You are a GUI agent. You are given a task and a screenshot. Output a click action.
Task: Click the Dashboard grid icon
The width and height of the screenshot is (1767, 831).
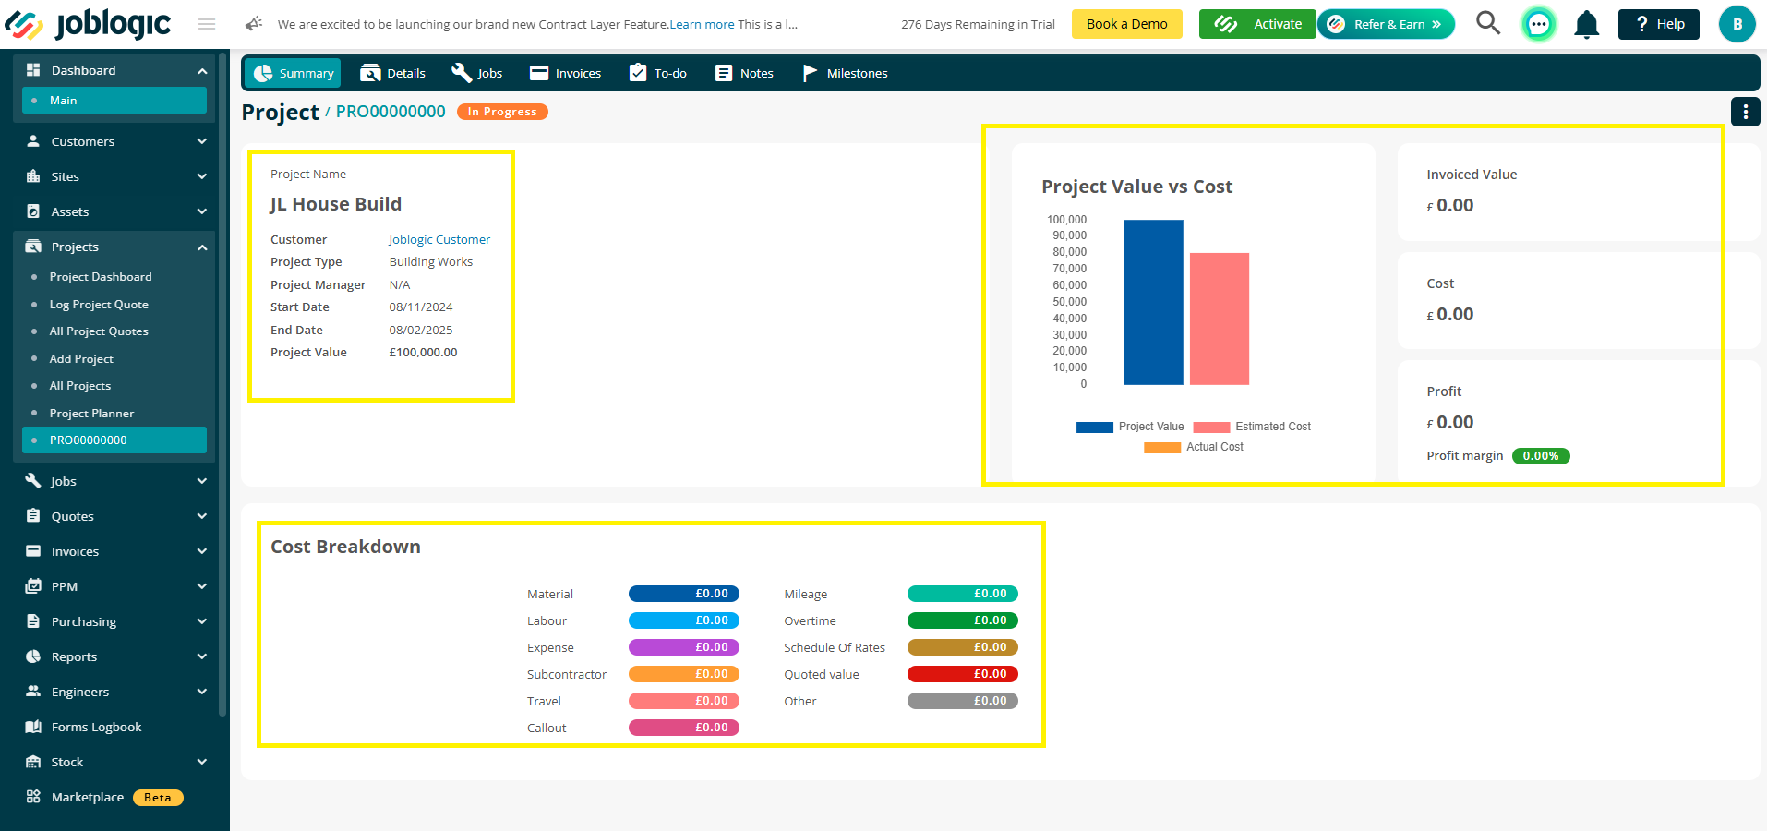tap(33, 70)
